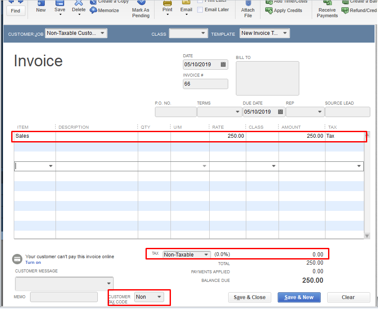Expand the Customer Tax Code dropdown
378x309 pixels.
[x=159, y=297]
